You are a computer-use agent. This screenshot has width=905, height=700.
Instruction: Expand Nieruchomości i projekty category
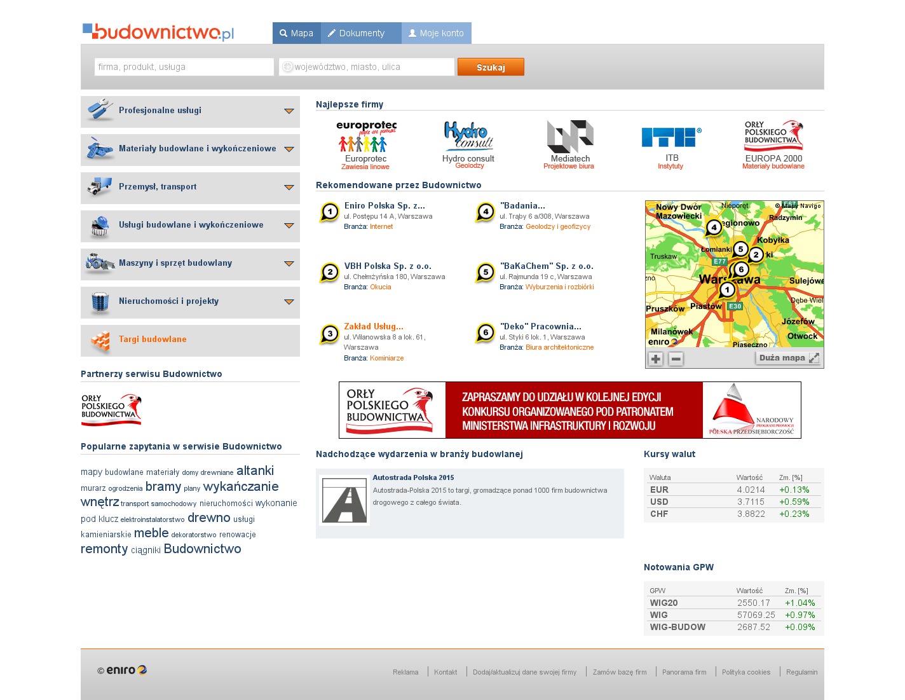pos(289,302)
